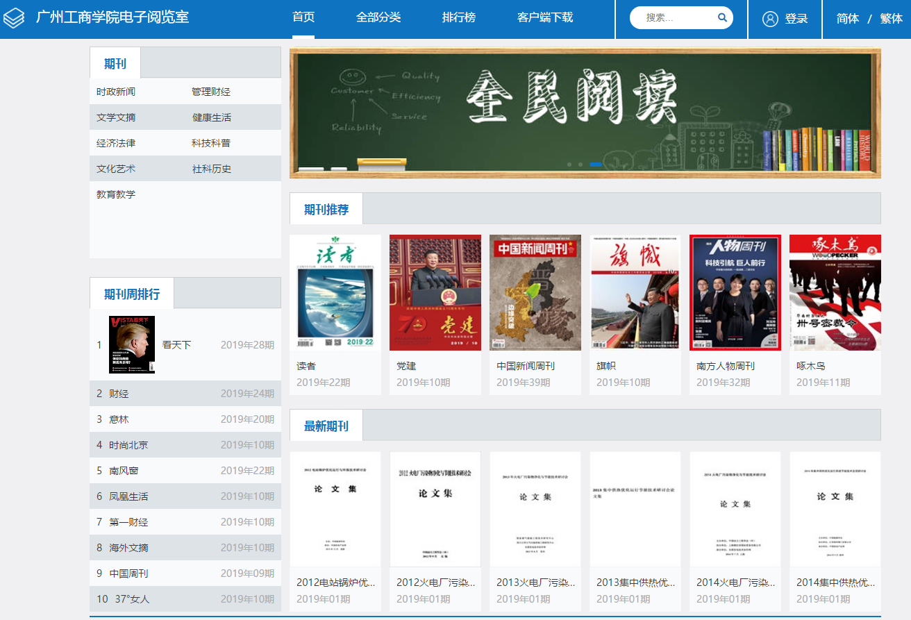Screen dimensions: 911x620
Task: Open 财经 in weekly ranking
Action: [x=119, y=394]
